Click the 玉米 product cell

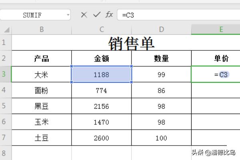(42, 122)
